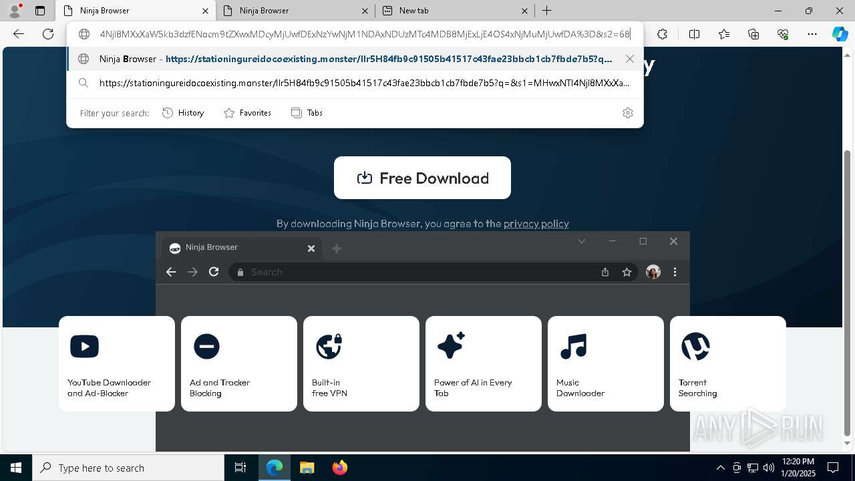Click the mock browser reload icon
This screenshot has width=855, height=481.
[x=214, y=272]
